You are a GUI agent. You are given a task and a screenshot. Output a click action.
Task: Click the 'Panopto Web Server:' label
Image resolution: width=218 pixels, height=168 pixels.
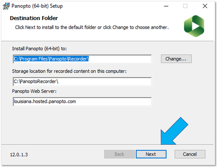tap(34, 91)
